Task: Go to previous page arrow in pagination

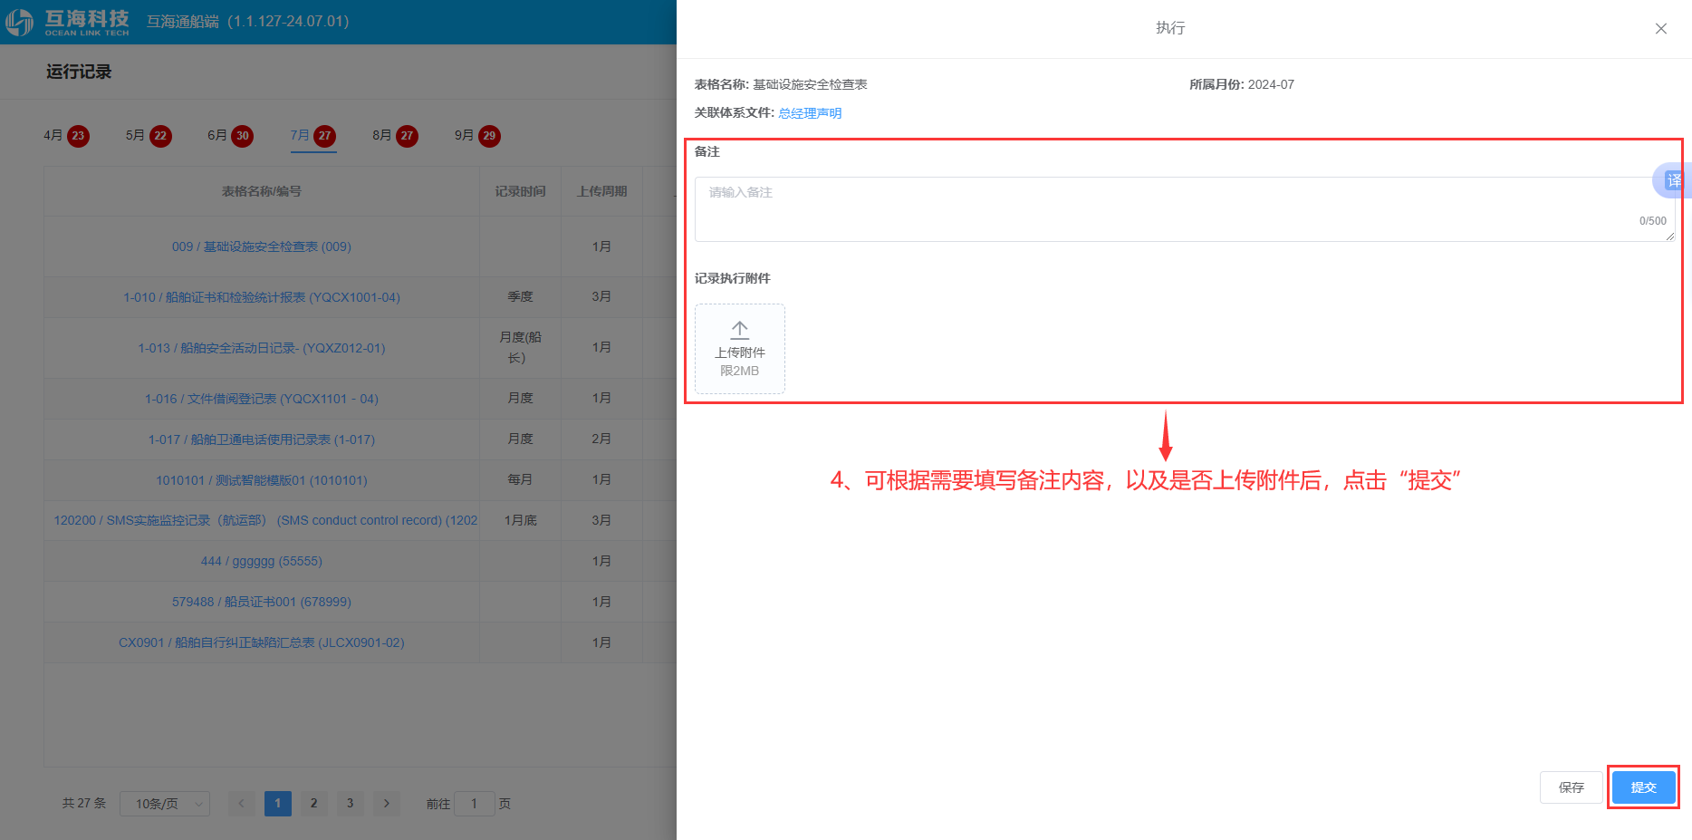Action: [241, 804]
